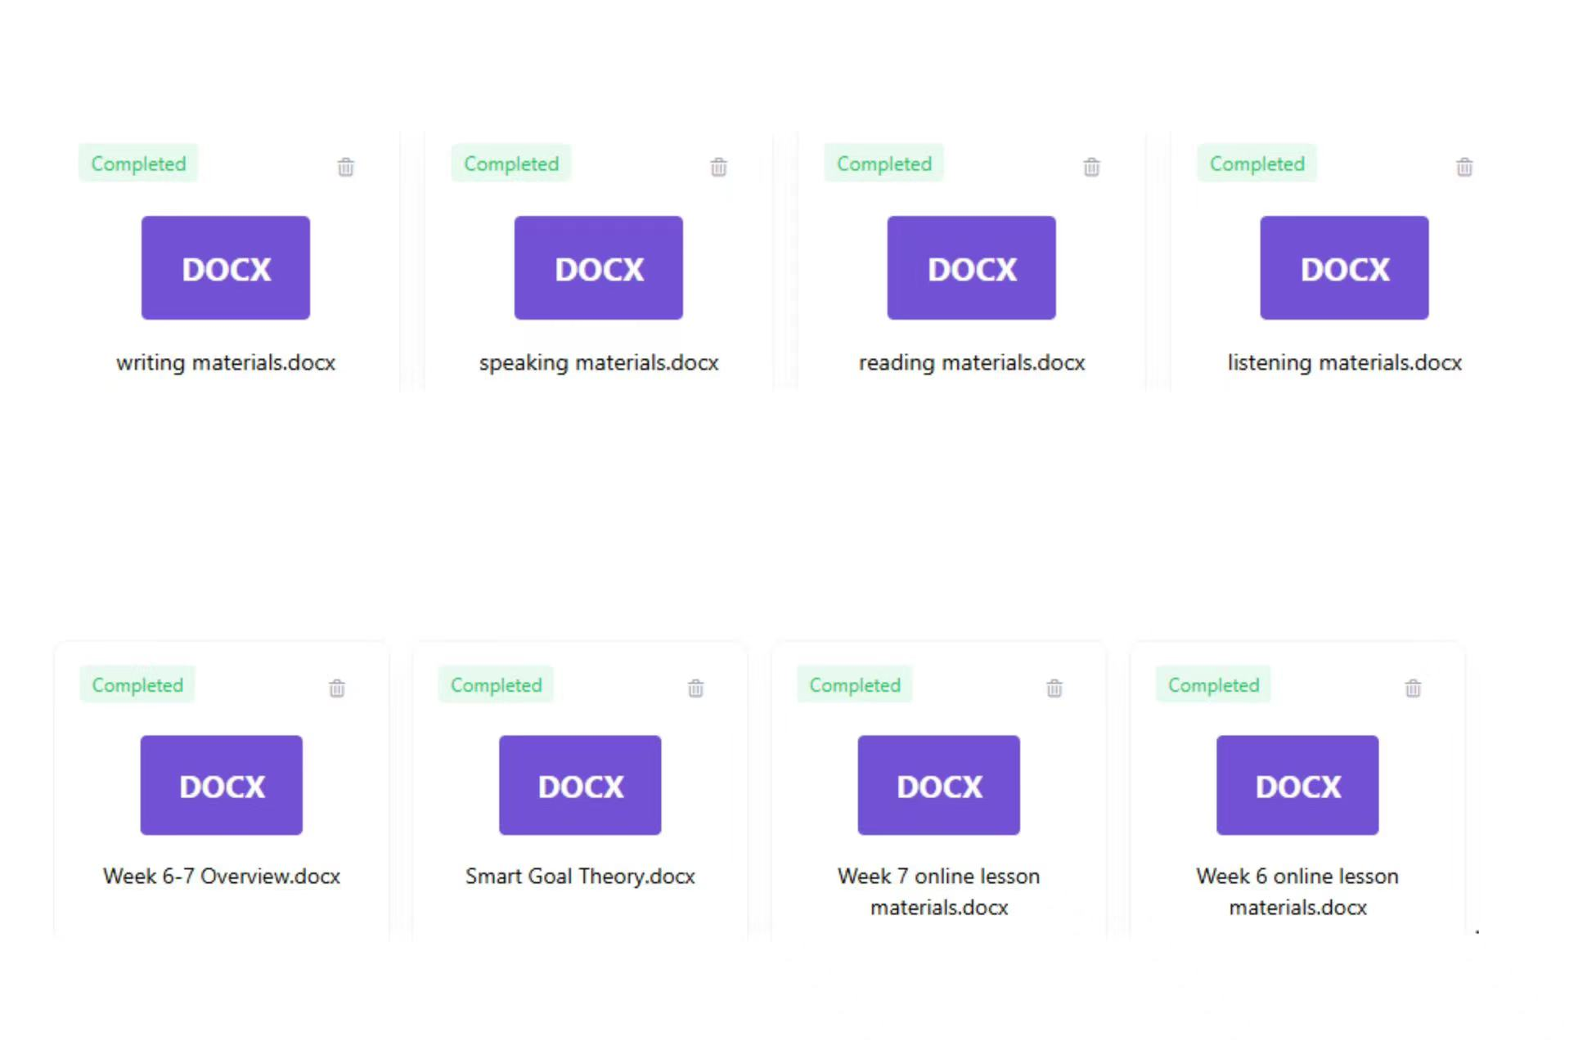Select the DOCX thumbnail above Week 6-7 Overview
Screen dimensions: 1569x1045
point(222,785)
